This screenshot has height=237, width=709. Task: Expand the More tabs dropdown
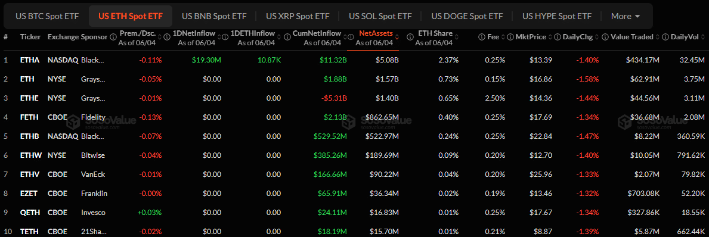pyautogui.click(x=626, y=16)
